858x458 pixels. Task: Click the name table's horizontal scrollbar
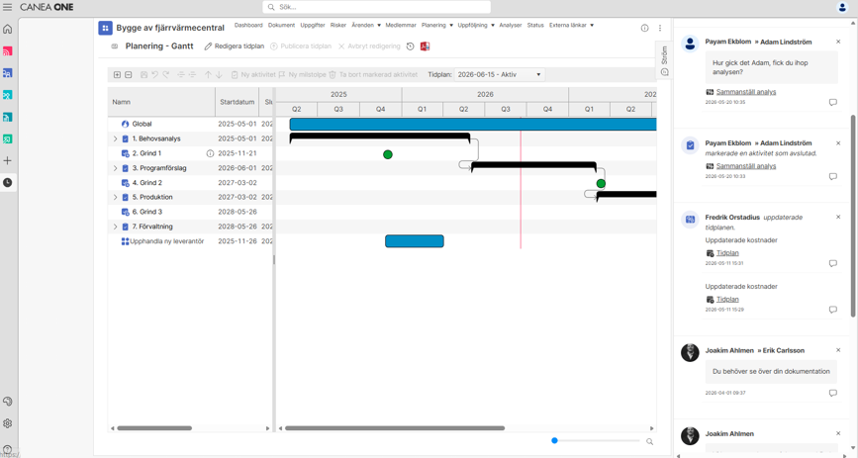pos(154,428)
